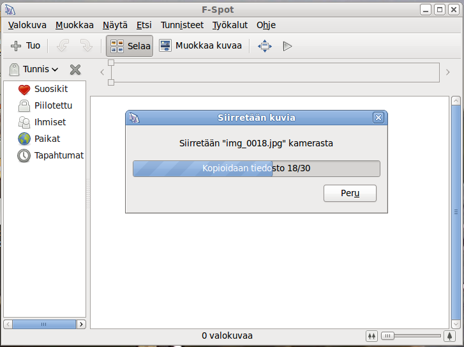
Task: Select the Paikat tag
Action: tap(47, 139)
